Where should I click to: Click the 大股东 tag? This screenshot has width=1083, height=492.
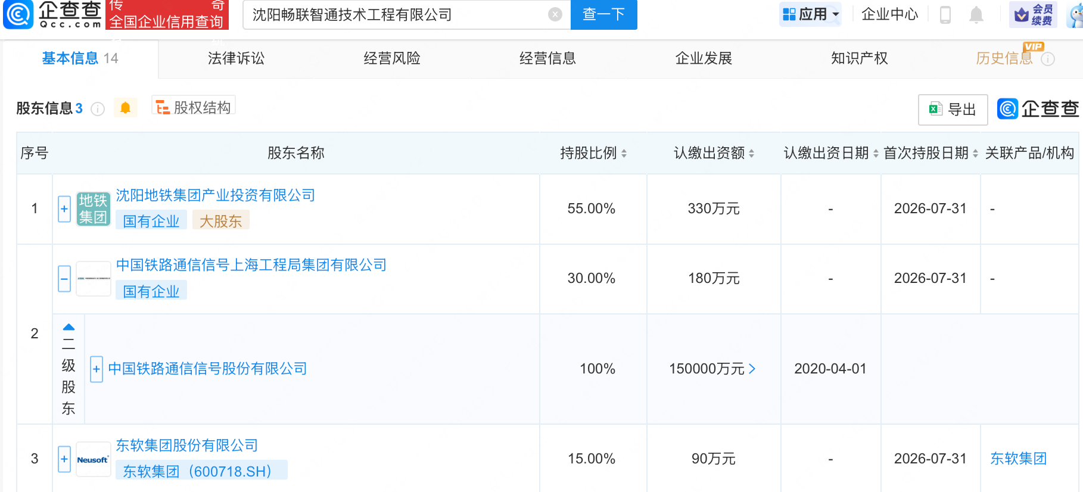tap(220, 221)
